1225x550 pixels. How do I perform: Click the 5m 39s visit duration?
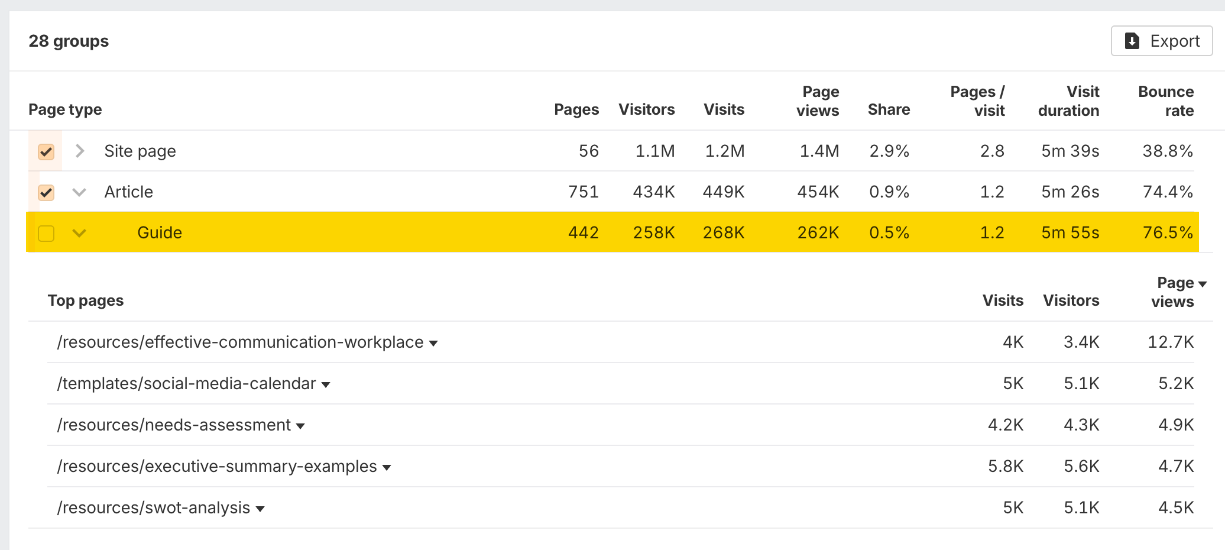tap(1070, 151)
